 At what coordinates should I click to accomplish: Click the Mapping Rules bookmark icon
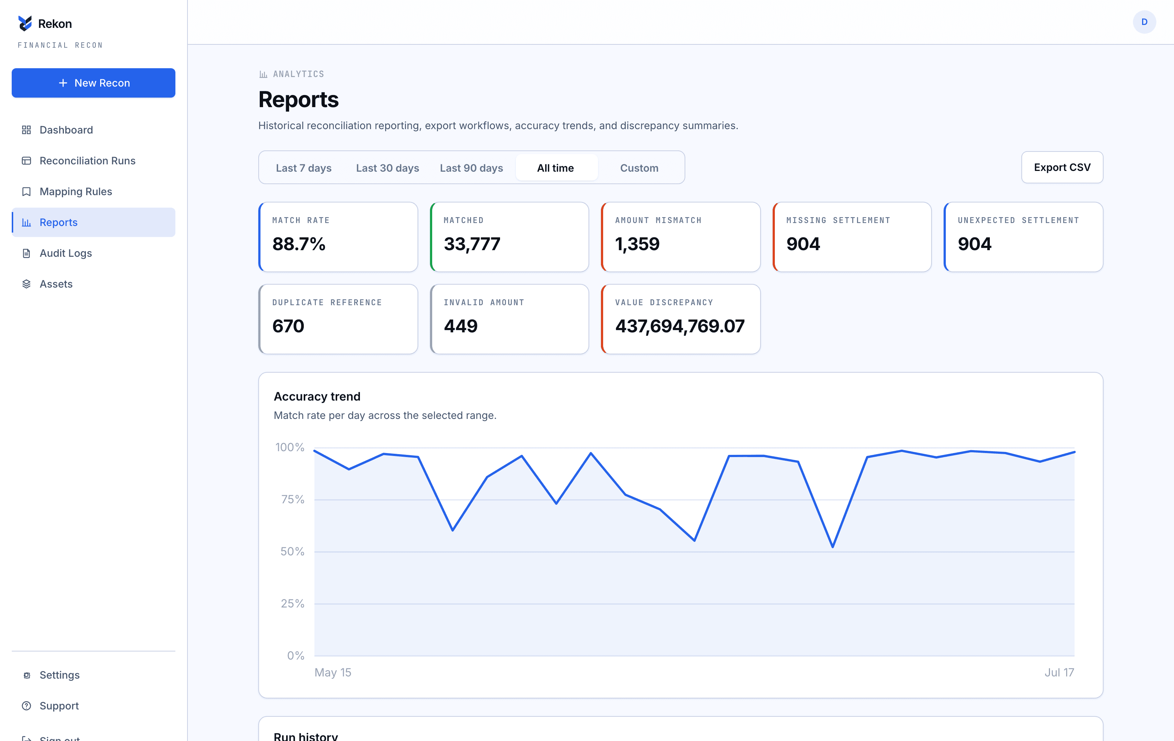tap(26, 191)
